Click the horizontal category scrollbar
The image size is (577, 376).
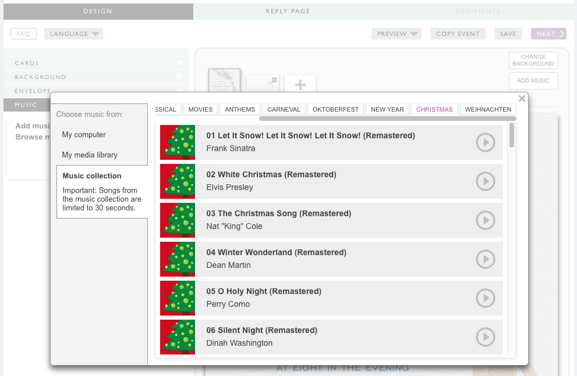tap(387, 119)
